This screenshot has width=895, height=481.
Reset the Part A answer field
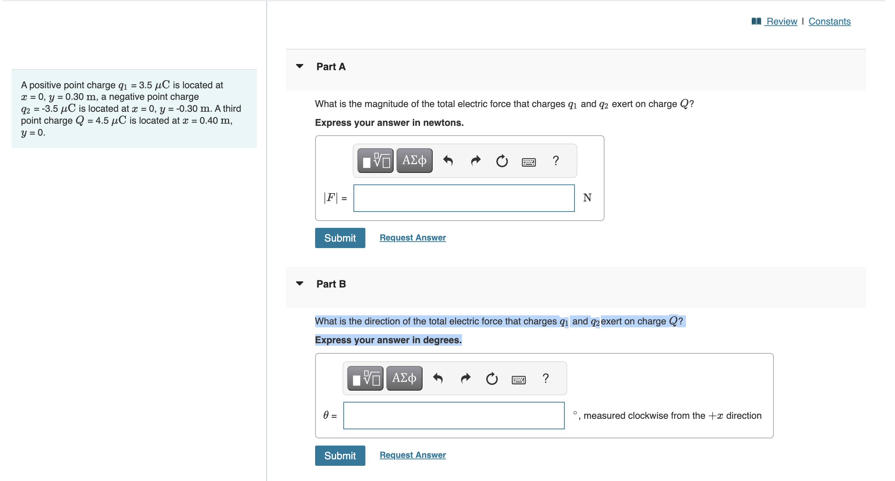(502, 161)
